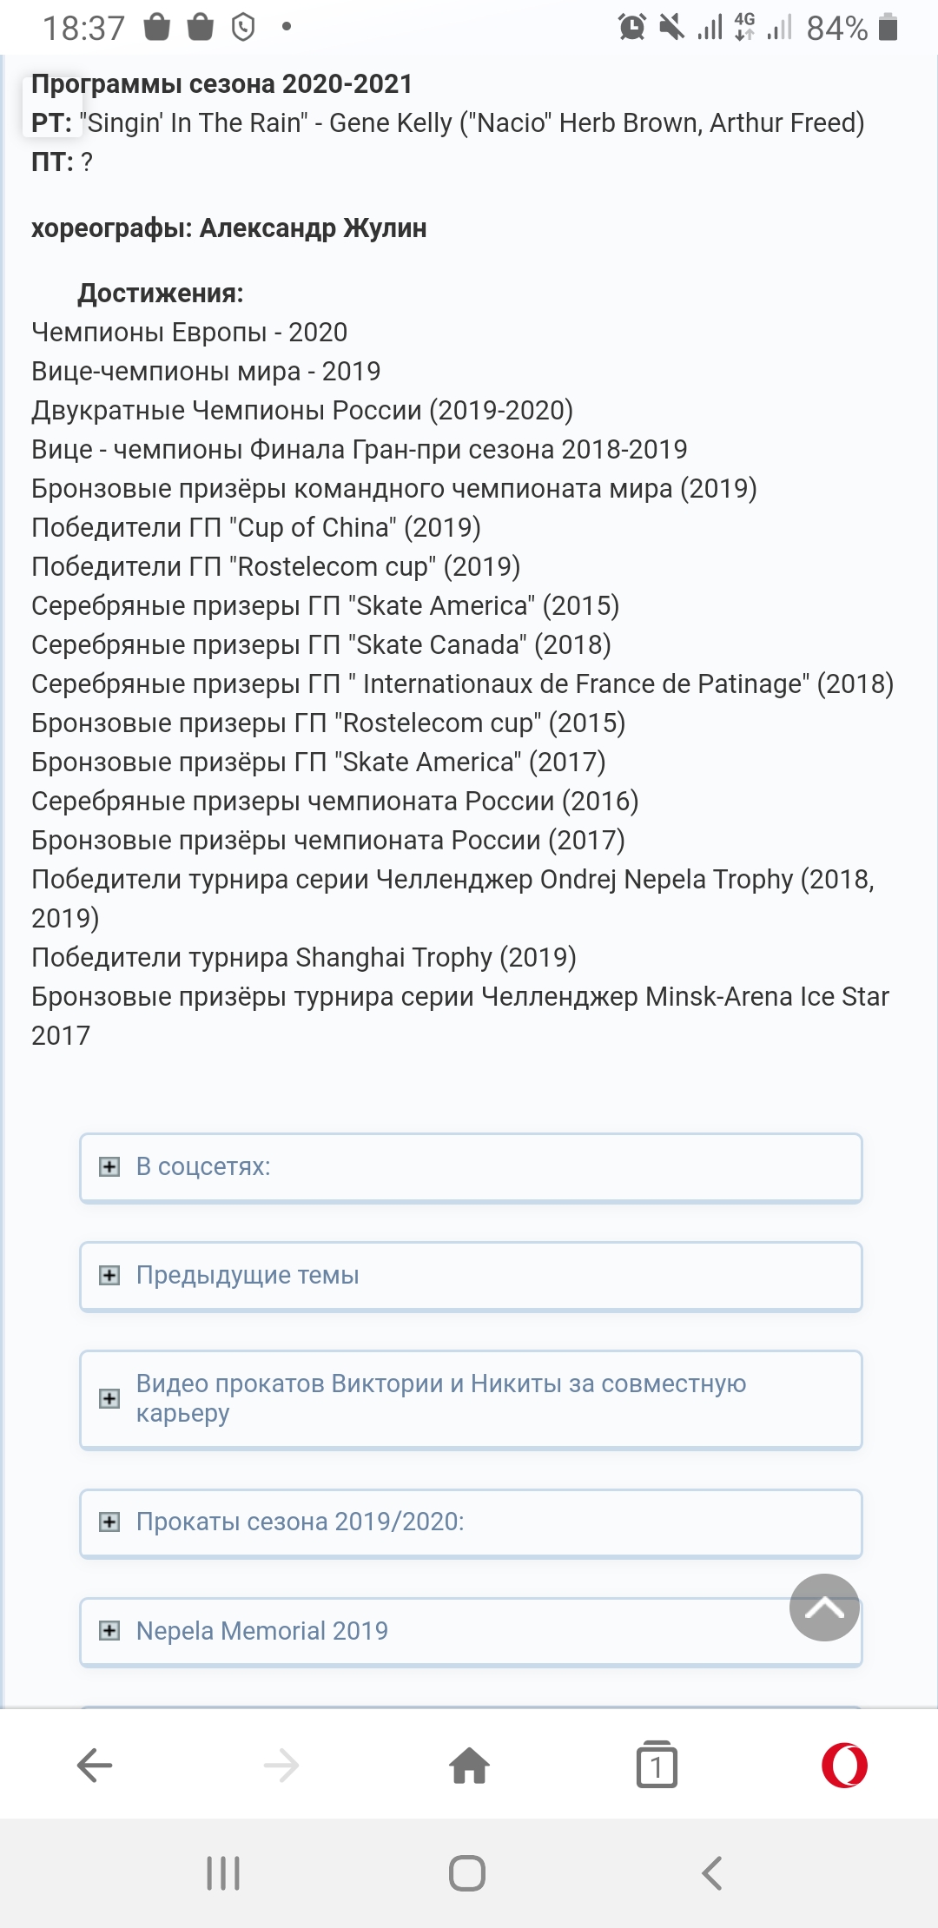Tap the "Программы сезона 2020-2021" heading

click(x=221, y=84)
